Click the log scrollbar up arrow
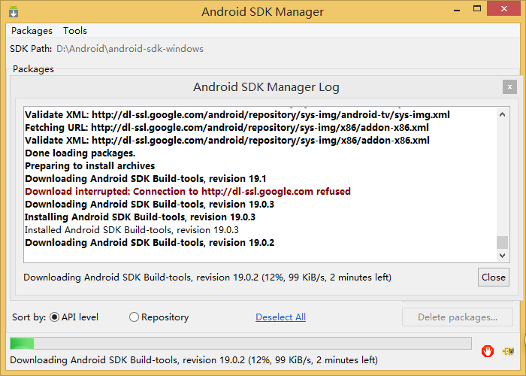 502,114
